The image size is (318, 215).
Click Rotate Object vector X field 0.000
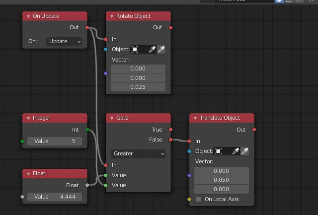138,69
